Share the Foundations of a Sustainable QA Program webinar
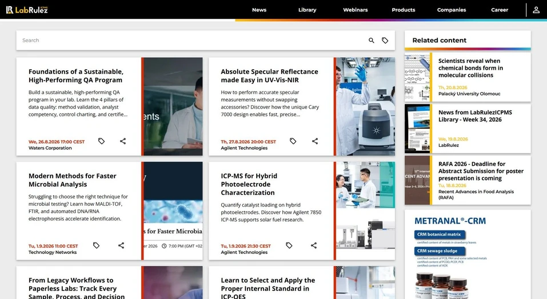Screen dimensions: 547x299 (x=123, y=141)
